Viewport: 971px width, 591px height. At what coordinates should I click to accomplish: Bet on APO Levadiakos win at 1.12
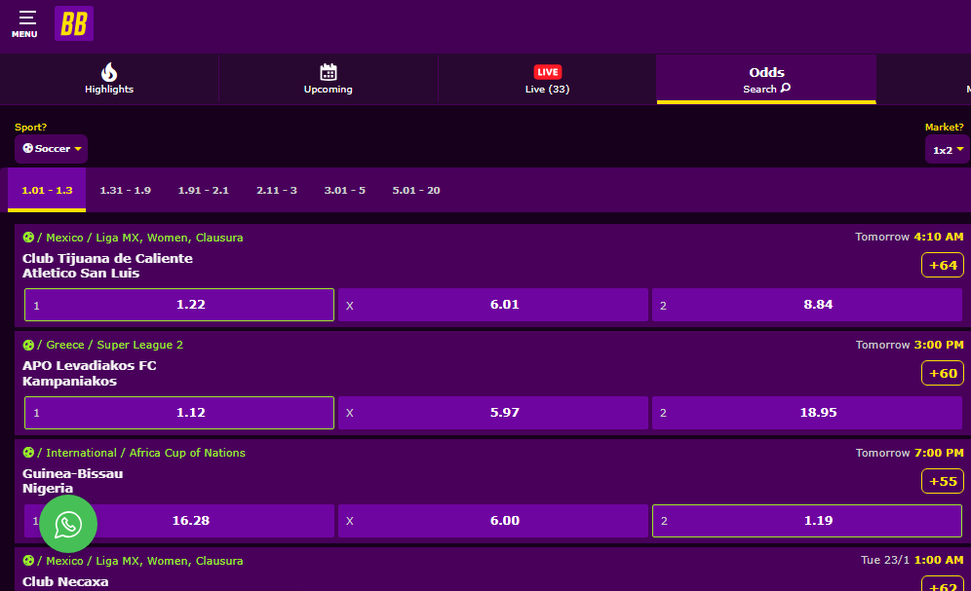point(179,413)
